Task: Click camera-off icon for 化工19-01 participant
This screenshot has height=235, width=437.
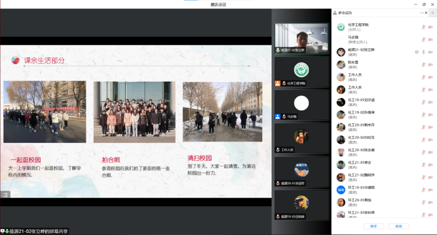Action: (x=430, y=102)
